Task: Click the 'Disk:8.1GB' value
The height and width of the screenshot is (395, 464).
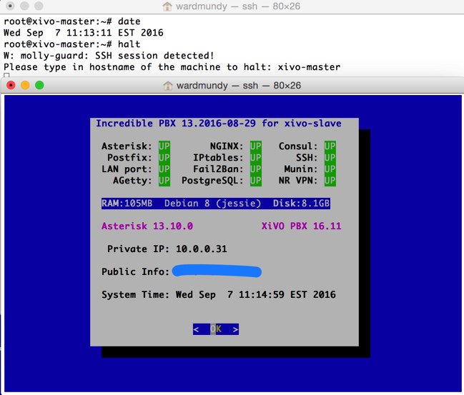Action: pyautogui.click(x=301, y=204)
